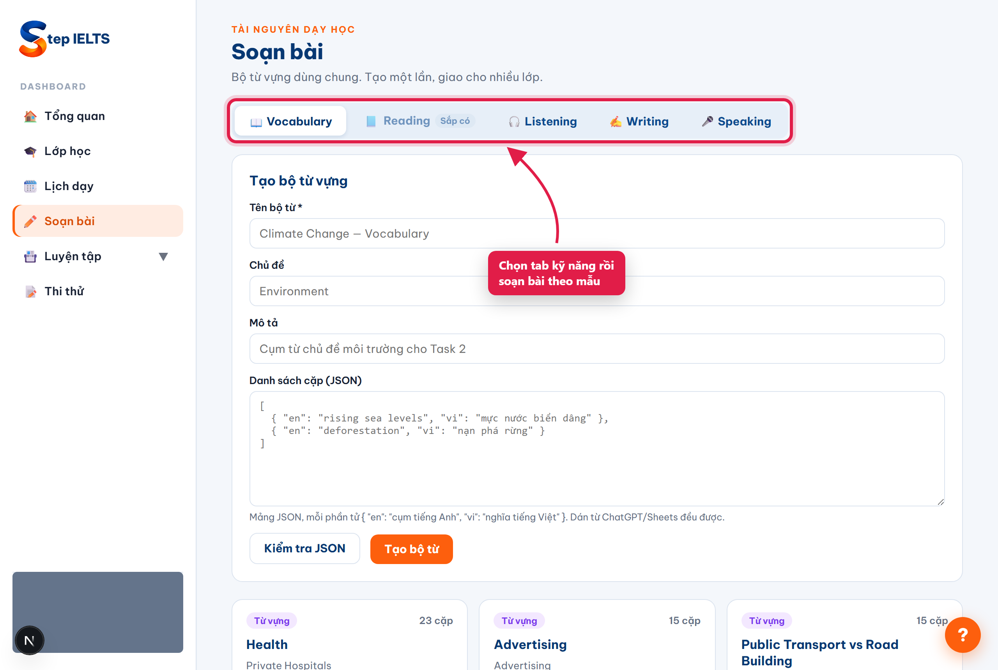Open the orange help question mark button
Image resolution: width=998 pixels, height=670 pixels.
tap(963, 635)
